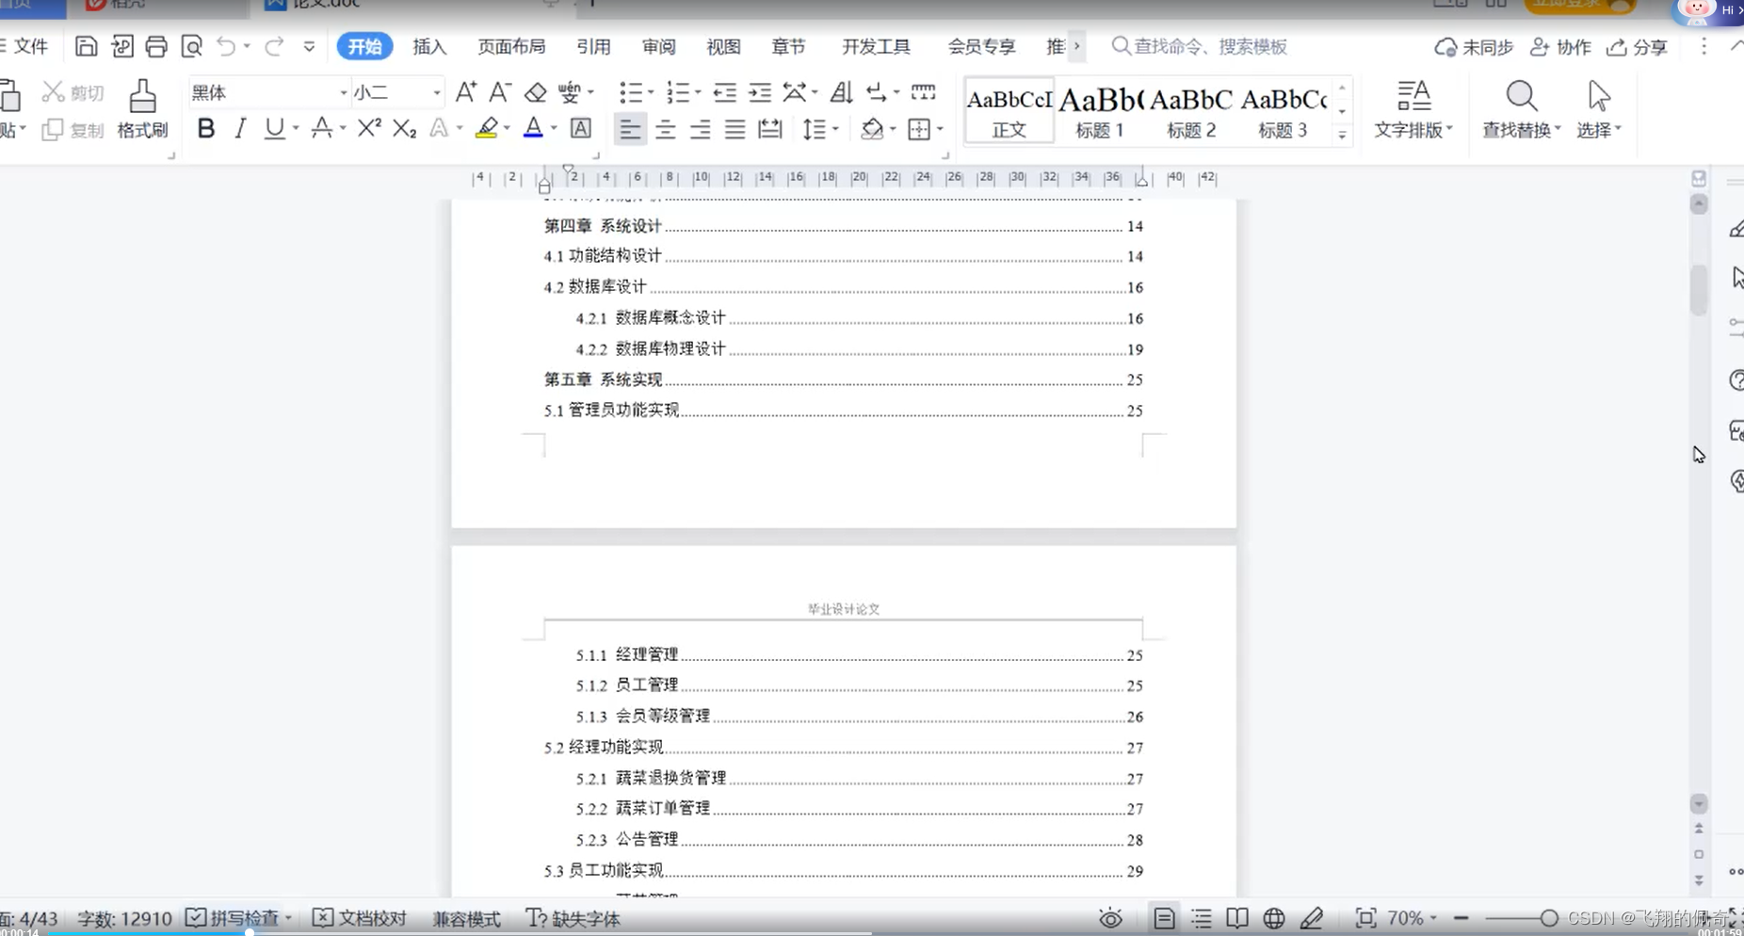Undo the last action
Viewport: 1744px width, 936px height.
pyautogui.click(x=226, y=46)
